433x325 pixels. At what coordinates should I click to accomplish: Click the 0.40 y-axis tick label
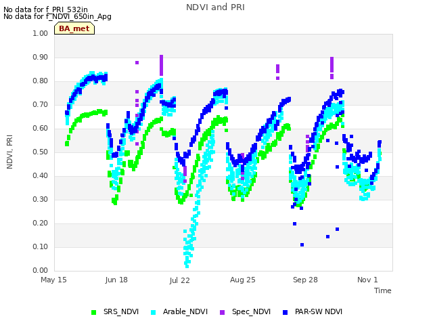coord(40,176)
